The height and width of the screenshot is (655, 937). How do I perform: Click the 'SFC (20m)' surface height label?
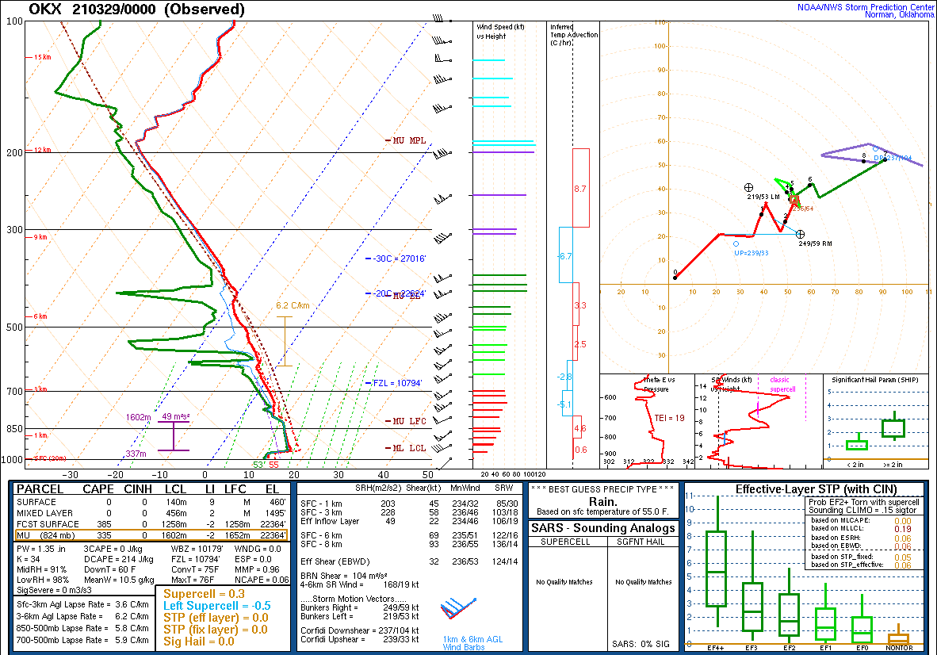click(x=50, y=458)
